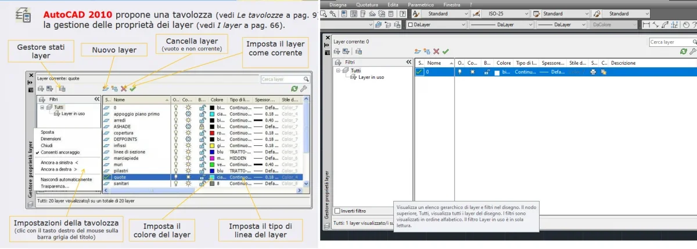Toggle freeze sun for infissi layer
Viewport: 697px width, 249px height.
tap(188, 145)
